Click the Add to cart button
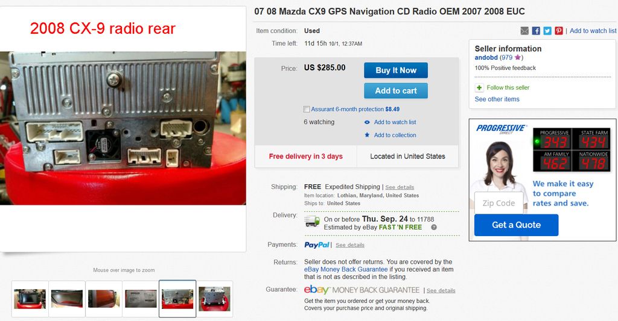Viewport: 618px width, 321px height. click(396, 91)
